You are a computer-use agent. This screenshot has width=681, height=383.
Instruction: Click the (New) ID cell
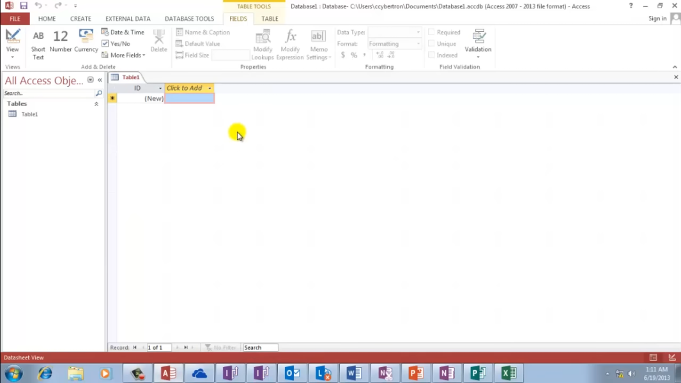141,98
